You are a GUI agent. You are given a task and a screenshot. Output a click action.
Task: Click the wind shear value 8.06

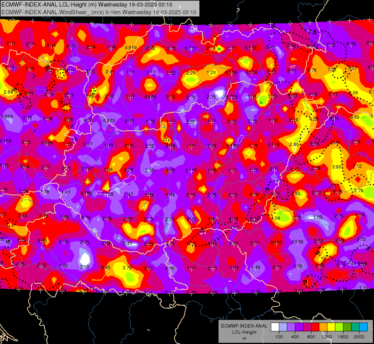click(x=353, y=93)
